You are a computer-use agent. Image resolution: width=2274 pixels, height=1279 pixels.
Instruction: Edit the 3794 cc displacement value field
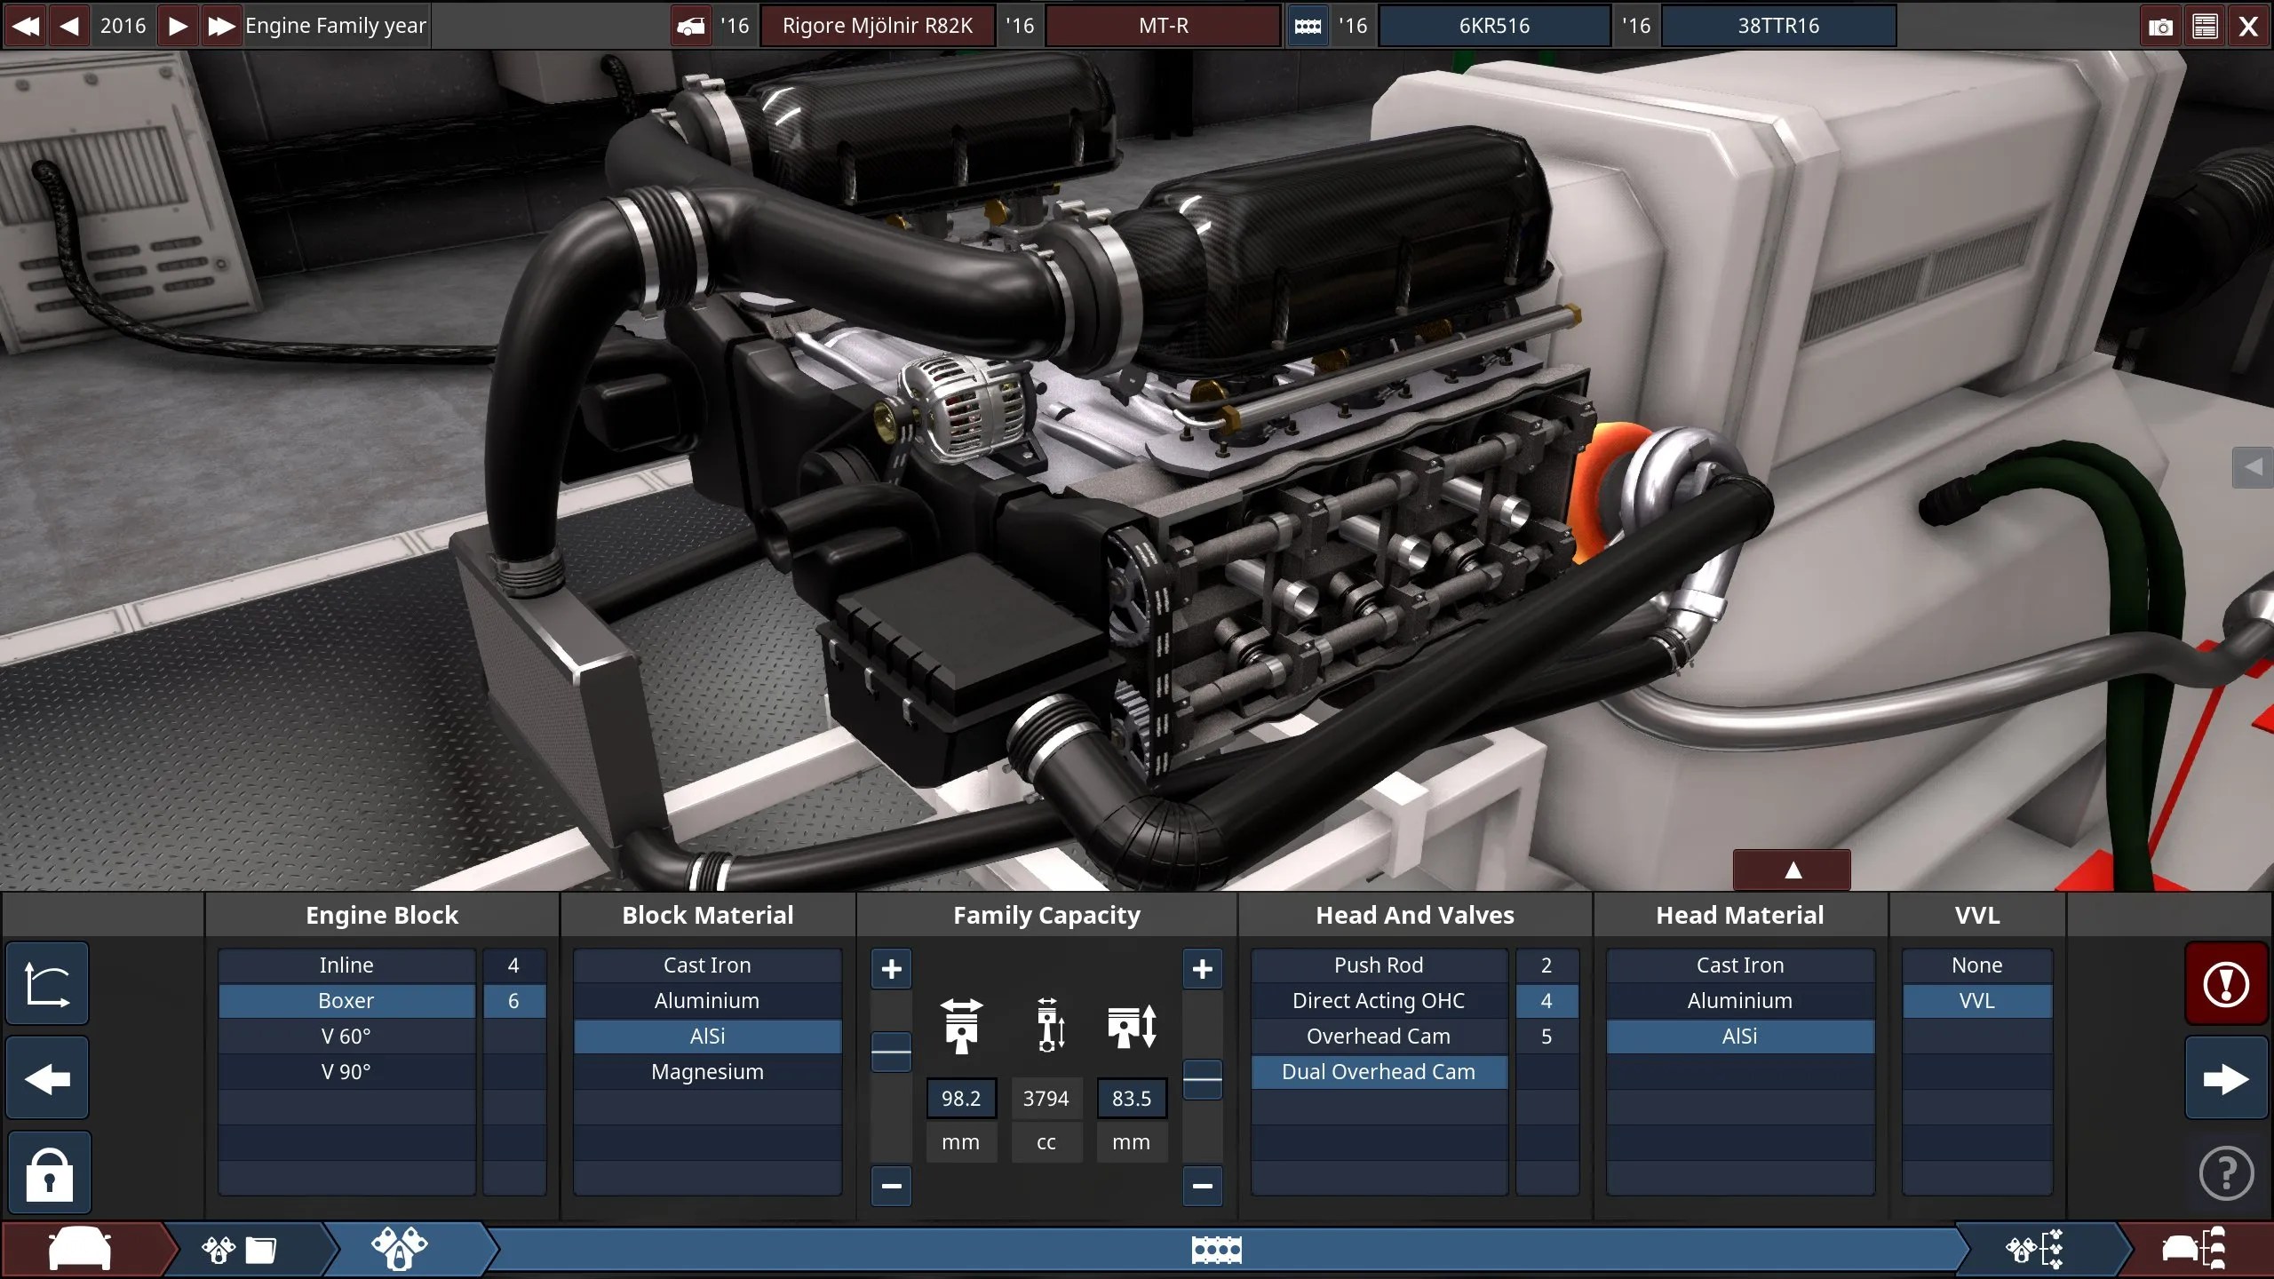tap(1046, 1098)
